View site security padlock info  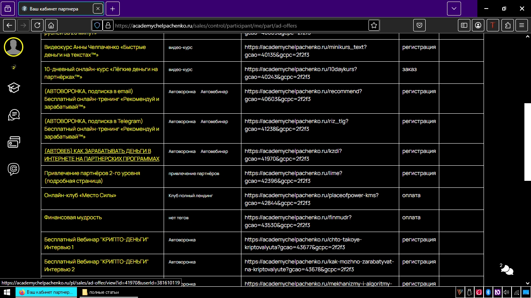(108, 25)
